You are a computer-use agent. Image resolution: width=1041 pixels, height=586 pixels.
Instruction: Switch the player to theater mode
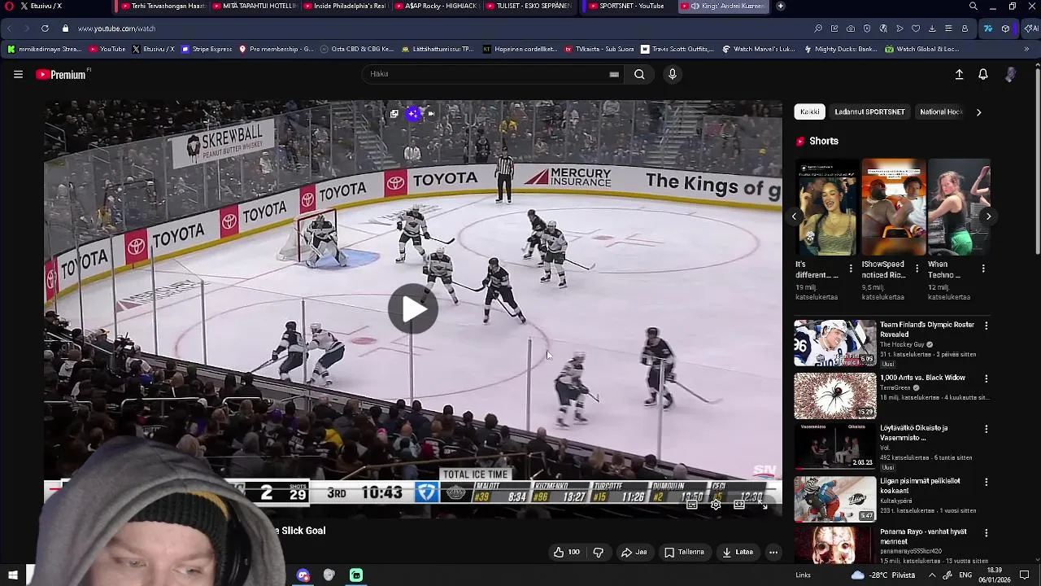[x=739, y=505]
